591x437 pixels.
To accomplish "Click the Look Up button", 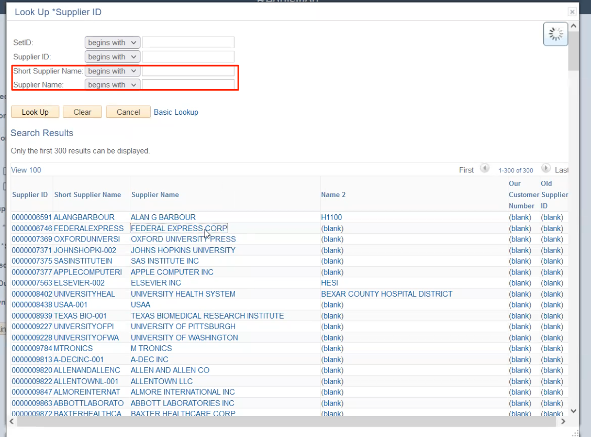I will click(35, 112).
